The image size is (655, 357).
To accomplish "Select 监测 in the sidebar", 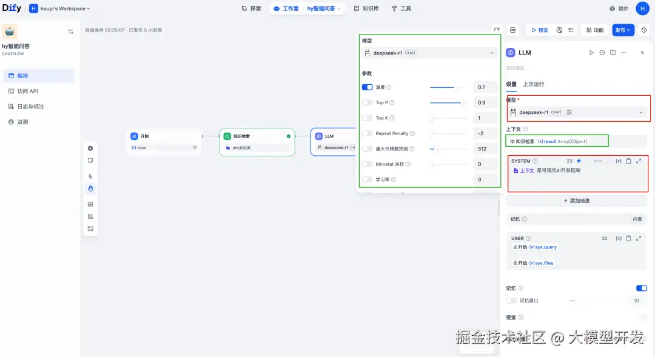I will pos(38,122).
